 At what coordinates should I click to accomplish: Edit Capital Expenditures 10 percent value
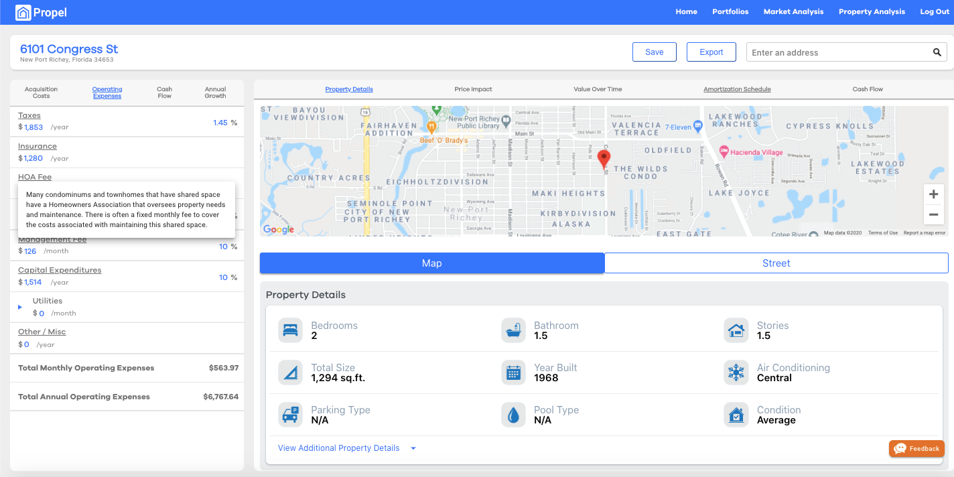tap(223, 277)
